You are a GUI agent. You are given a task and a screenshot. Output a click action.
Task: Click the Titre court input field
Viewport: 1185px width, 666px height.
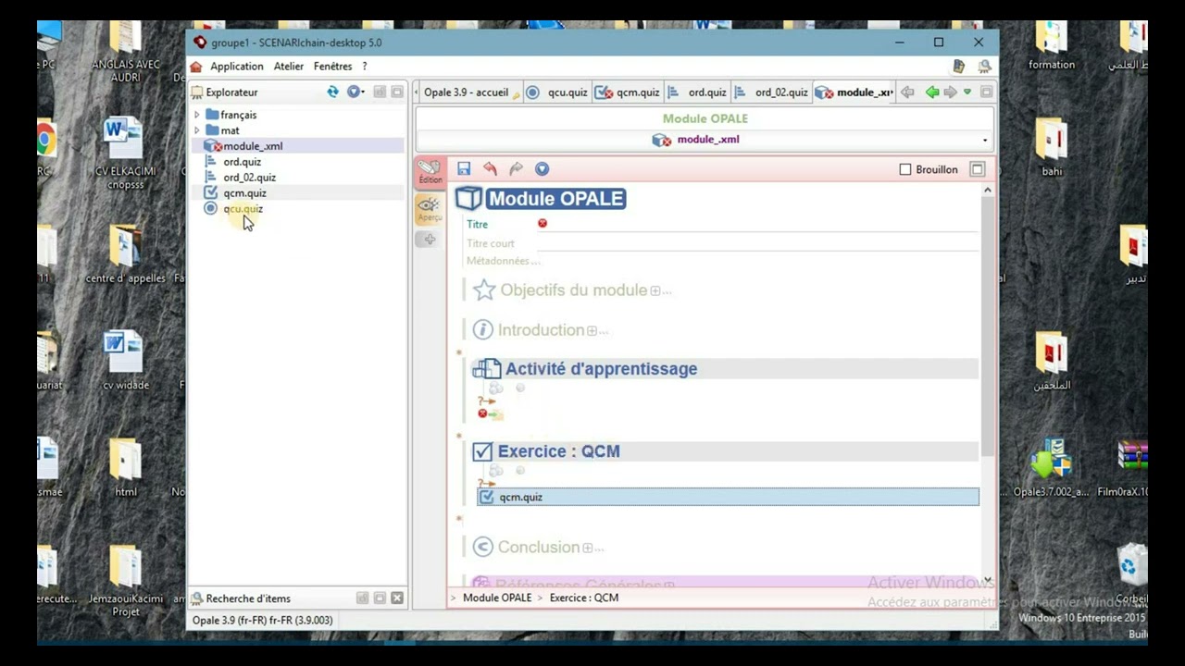coord(757,243)
